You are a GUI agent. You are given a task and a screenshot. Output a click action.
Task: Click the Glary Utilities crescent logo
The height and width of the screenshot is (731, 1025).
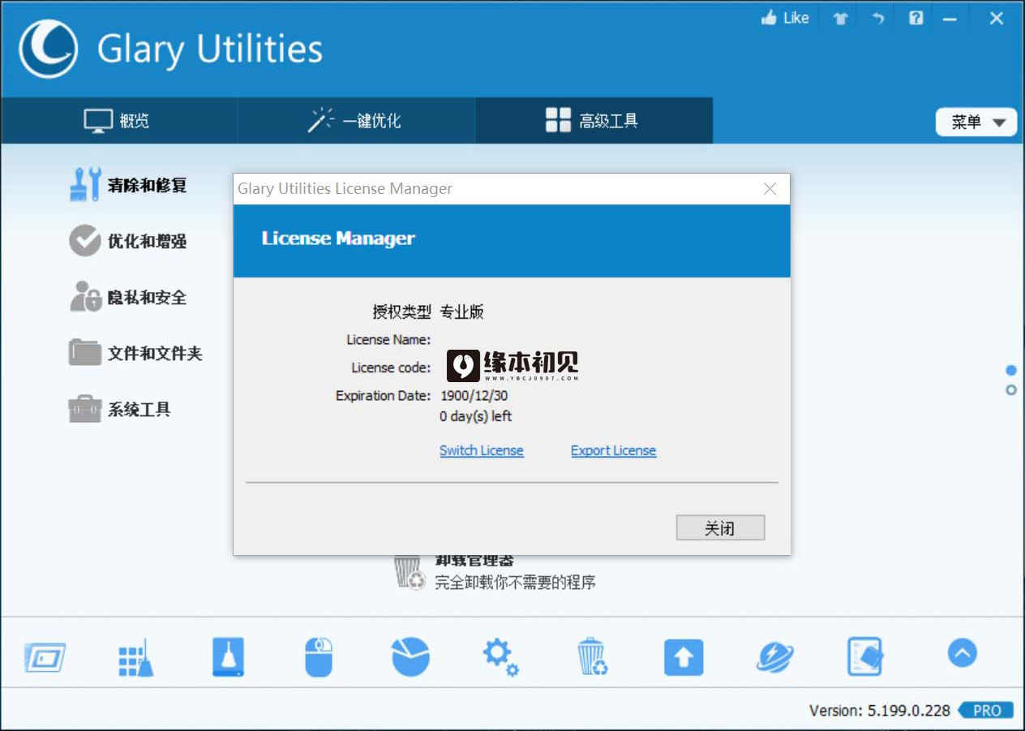click(49, 49)
